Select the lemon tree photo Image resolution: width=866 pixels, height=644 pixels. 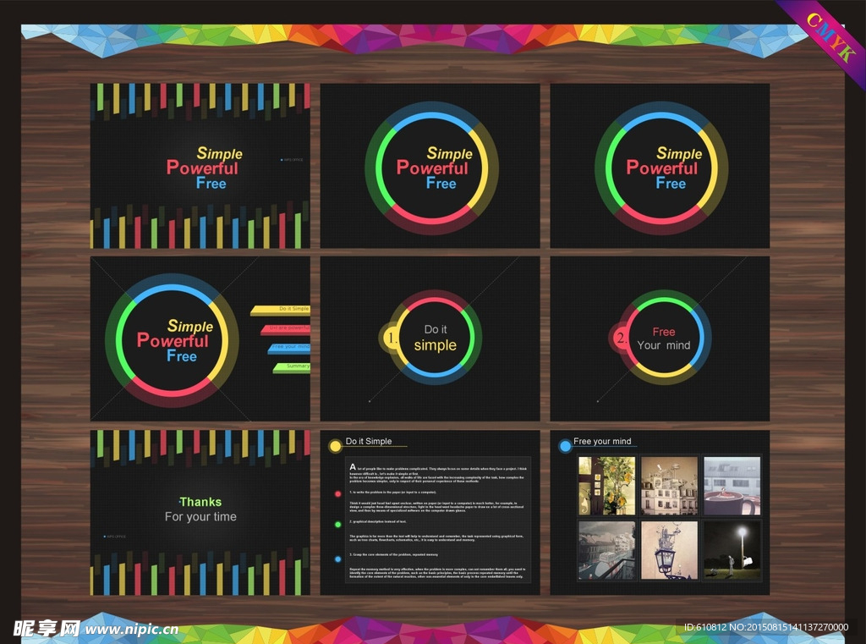point(606,486)
